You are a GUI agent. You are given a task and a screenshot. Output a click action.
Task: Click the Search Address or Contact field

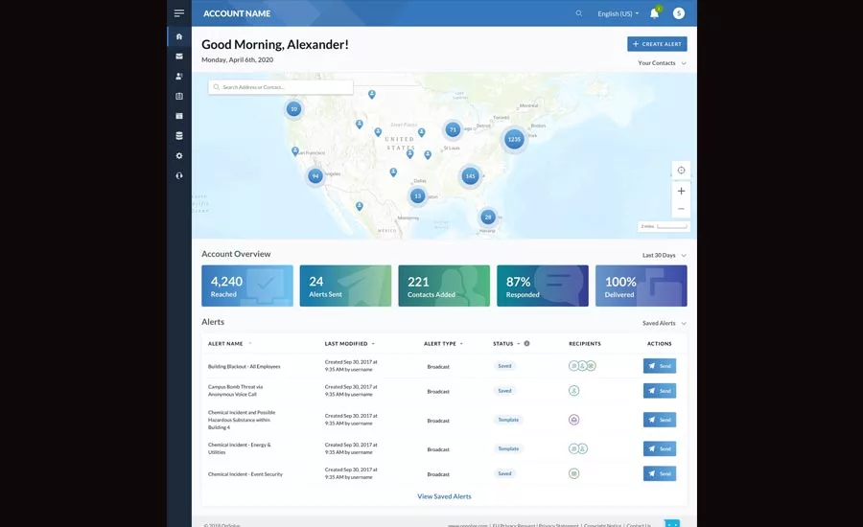pyautogui.click(x=281, y=87)
